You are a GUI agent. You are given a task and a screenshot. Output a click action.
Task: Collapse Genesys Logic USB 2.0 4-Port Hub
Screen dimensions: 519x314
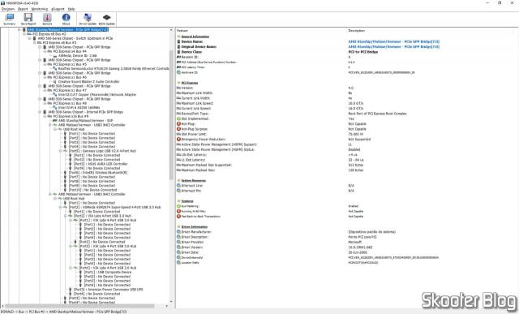pos(60,151)
